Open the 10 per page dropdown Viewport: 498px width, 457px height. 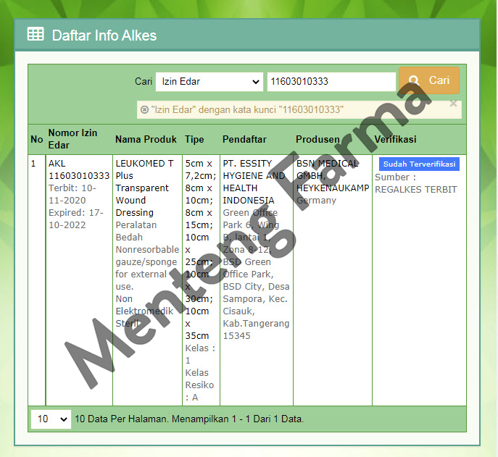[51, 419]
